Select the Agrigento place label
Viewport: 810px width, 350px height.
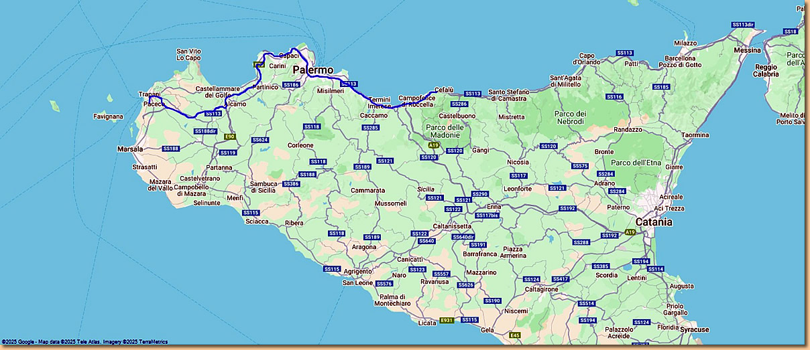357,272
